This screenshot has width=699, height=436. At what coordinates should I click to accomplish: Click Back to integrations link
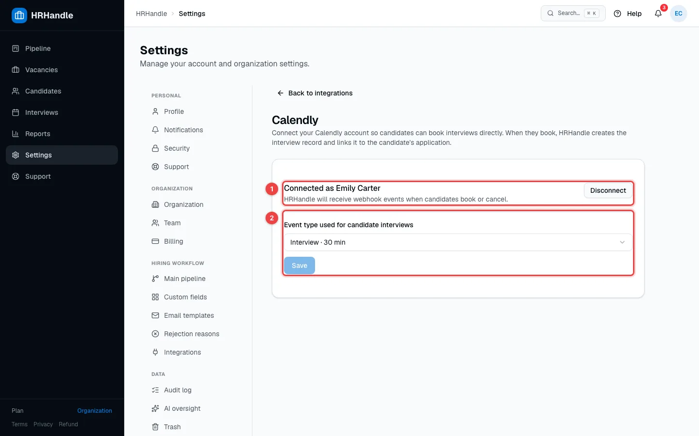point(315,93)
